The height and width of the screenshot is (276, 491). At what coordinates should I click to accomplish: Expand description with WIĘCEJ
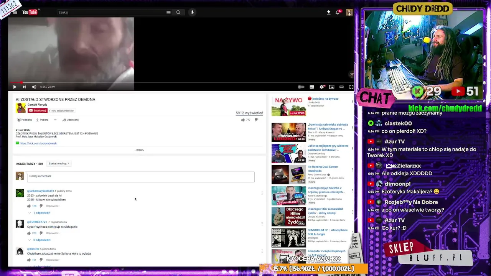(140, 150)
